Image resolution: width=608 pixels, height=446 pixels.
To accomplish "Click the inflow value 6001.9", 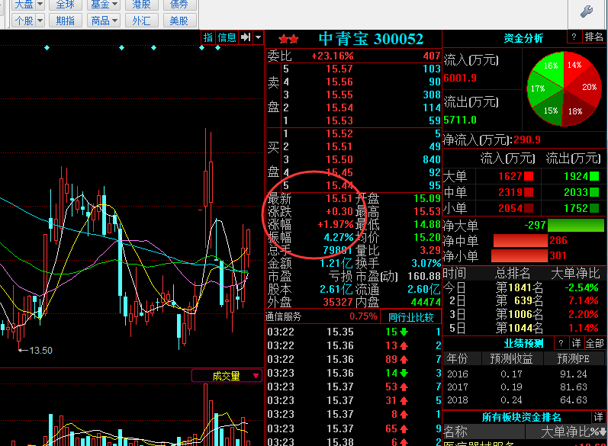I will coord(460,78).
